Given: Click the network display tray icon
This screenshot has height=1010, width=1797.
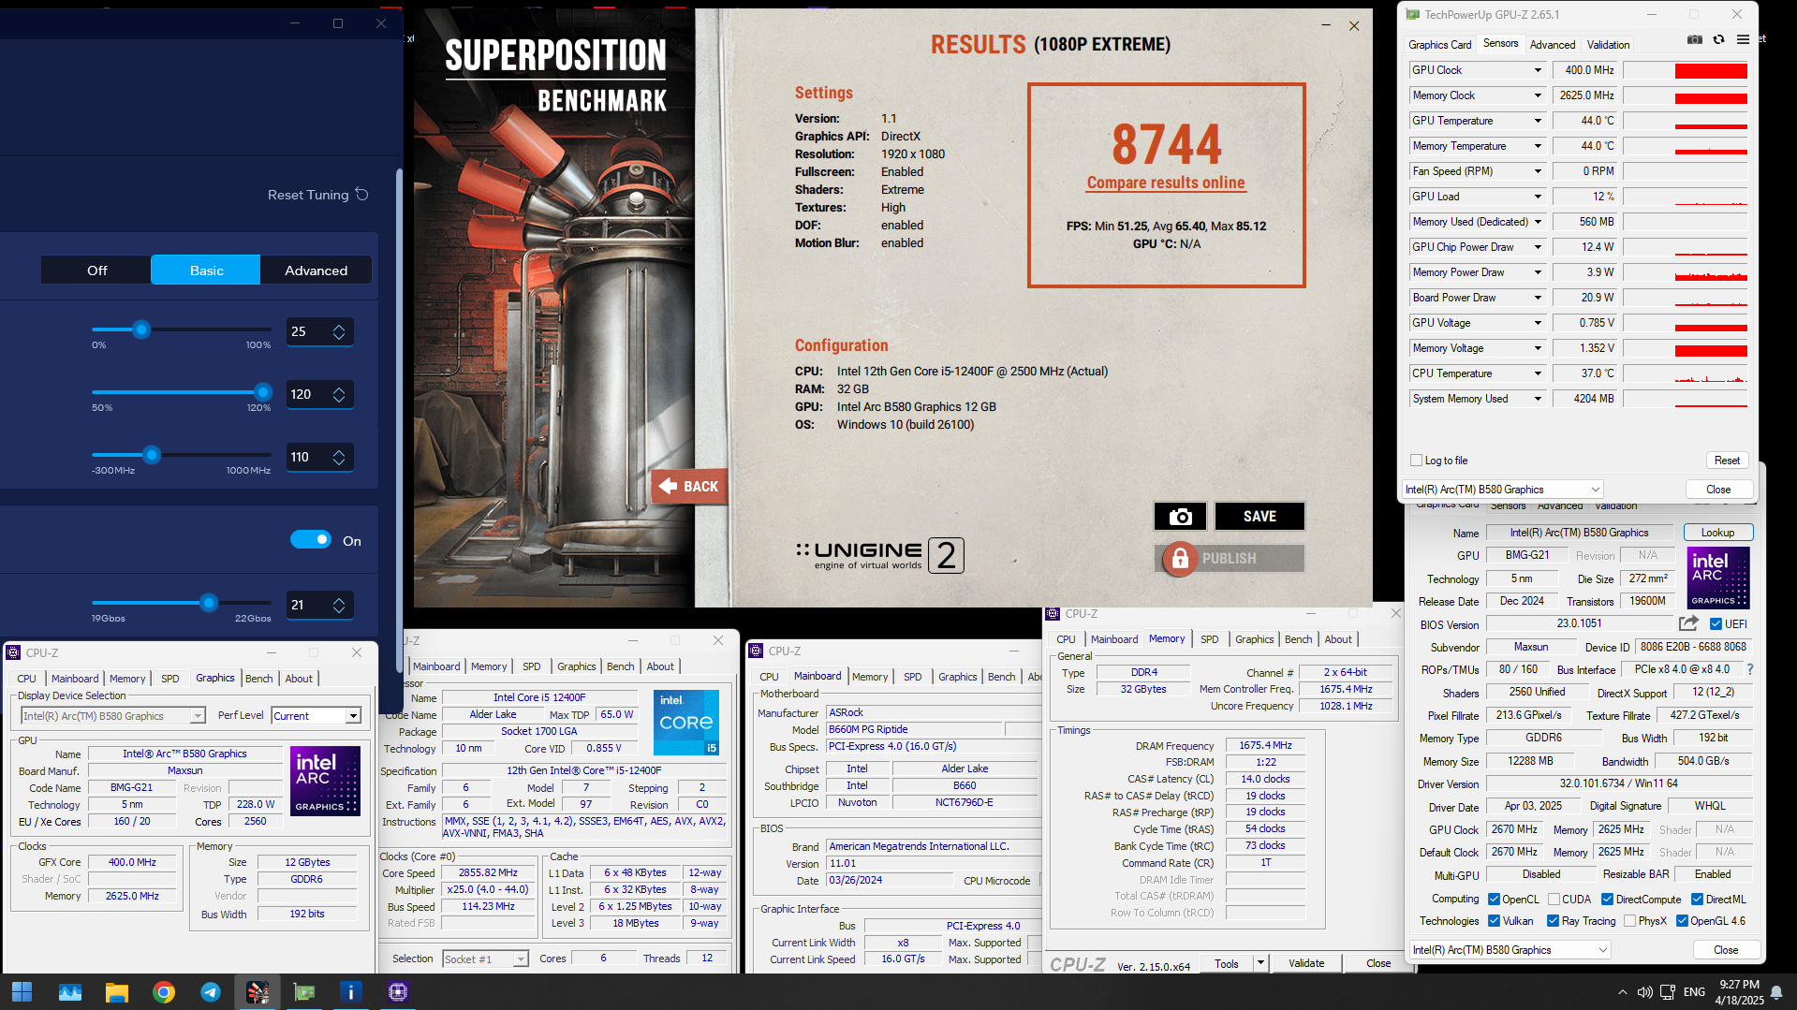Looking at the screenshot, I should point(1668,992).
